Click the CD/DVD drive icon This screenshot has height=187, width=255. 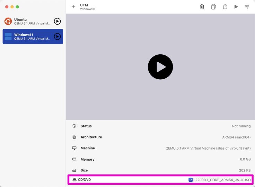click(74, 180)
